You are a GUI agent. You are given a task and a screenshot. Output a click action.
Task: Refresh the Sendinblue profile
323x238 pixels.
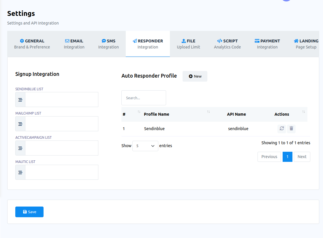click(282, 129)
